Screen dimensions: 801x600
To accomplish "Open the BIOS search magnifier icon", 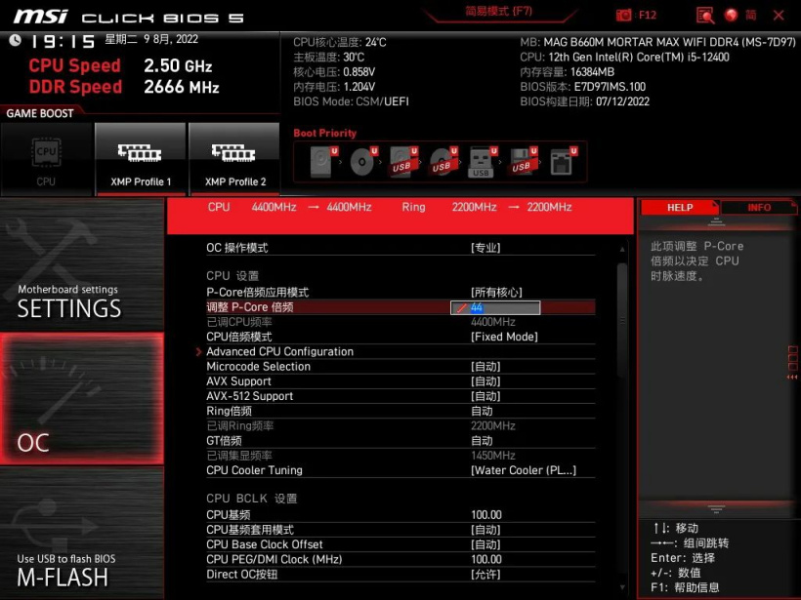I will click(x=704, y=15).
